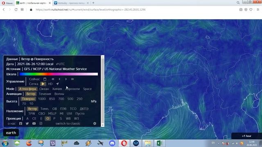Select 500 hPa height

pyautogui.click(x=70, y=99)
